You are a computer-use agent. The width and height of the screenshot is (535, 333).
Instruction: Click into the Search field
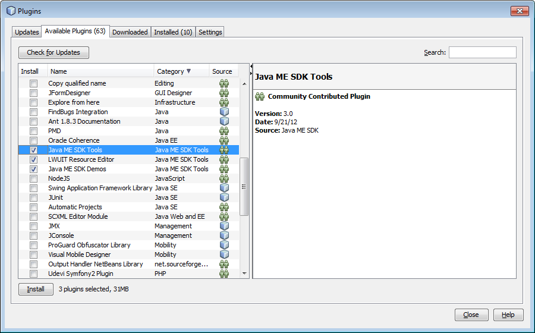point(483,52)
